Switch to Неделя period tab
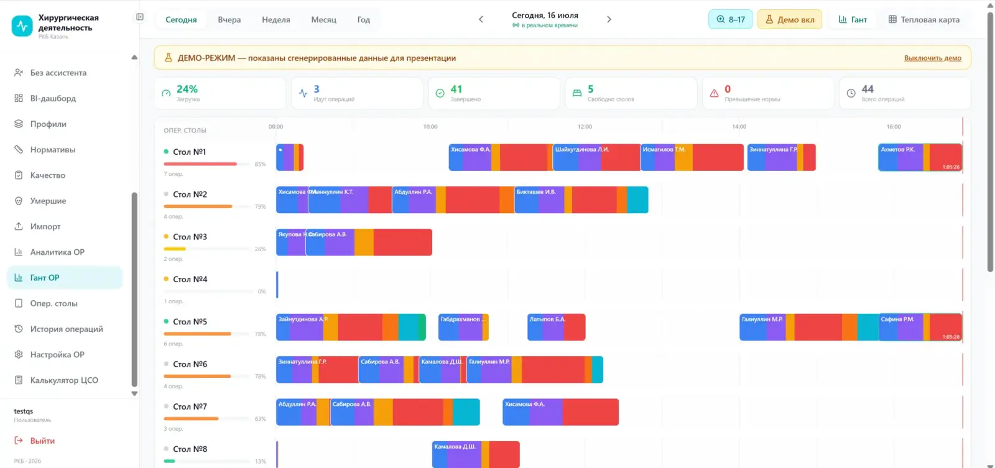Screen dimensions: 995x468 [276, 20]
